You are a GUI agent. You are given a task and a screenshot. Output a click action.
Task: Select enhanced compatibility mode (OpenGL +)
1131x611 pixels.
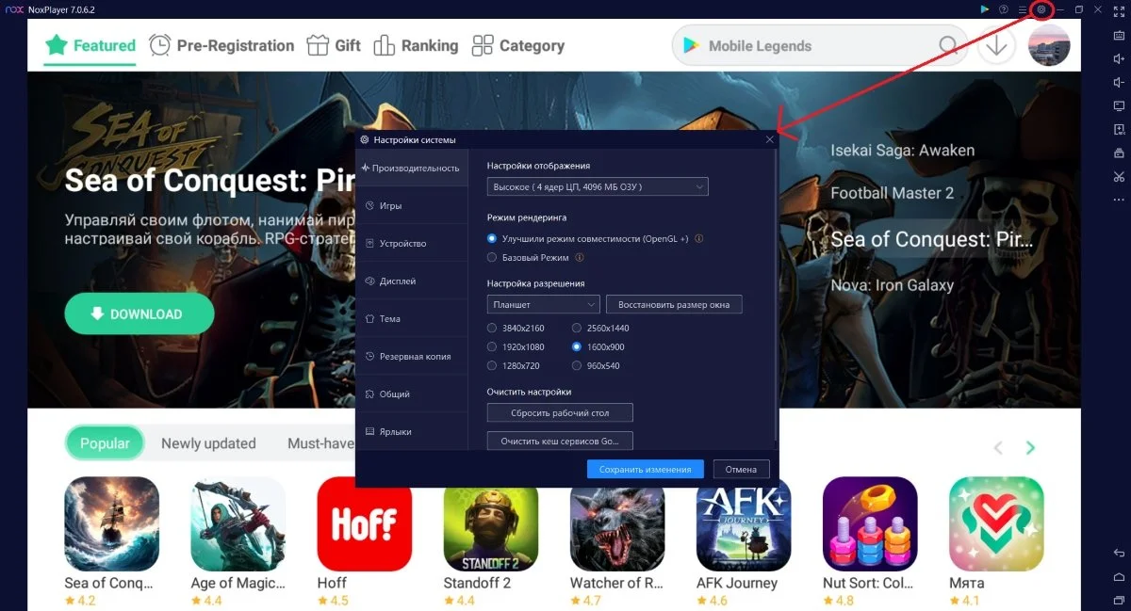492,238
